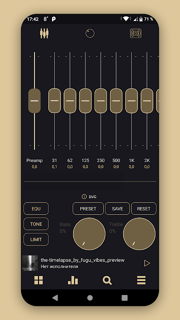This screenshot has height=320, width=180.
Task: Click the Preamp slider handle
Action: coord(34,100)
